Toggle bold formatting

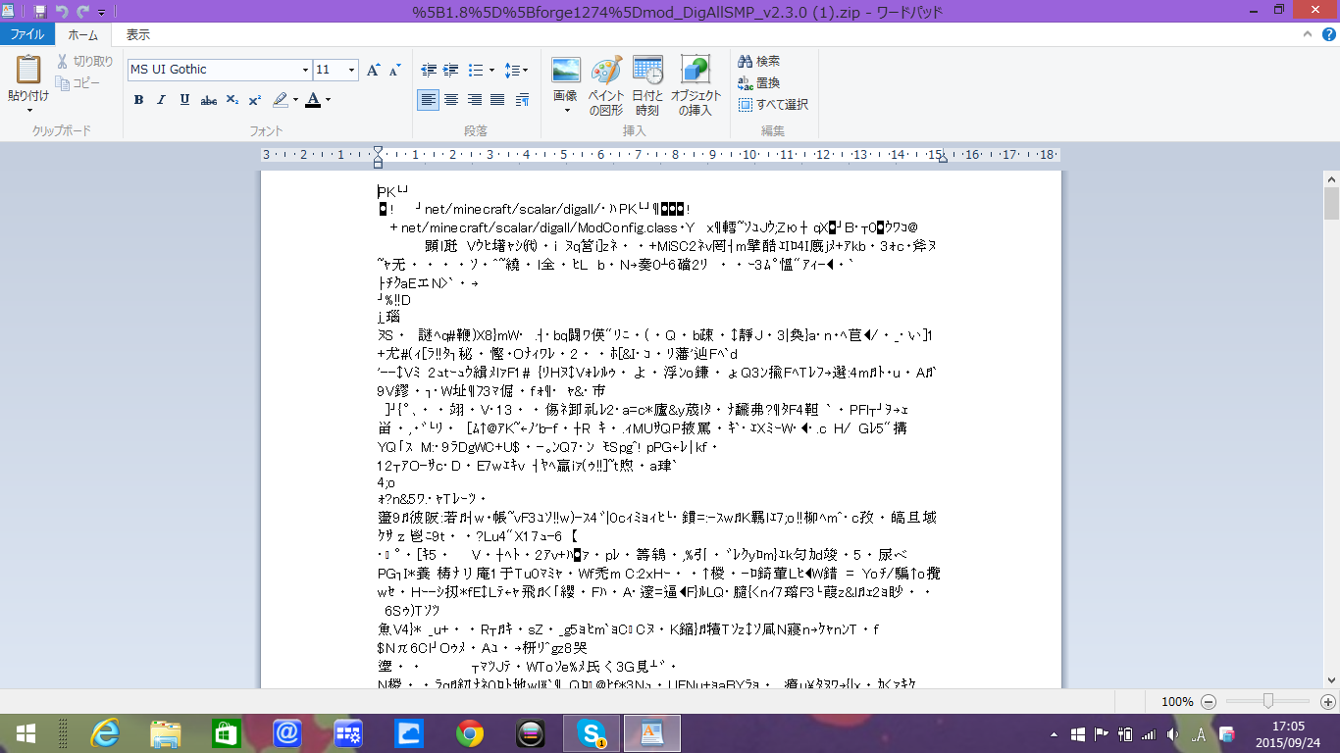click(138, 100)
